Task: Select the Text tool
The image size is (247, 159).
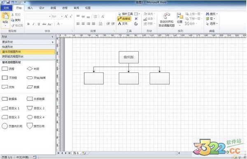Action: pyautogui.click(x=123, y=23)
